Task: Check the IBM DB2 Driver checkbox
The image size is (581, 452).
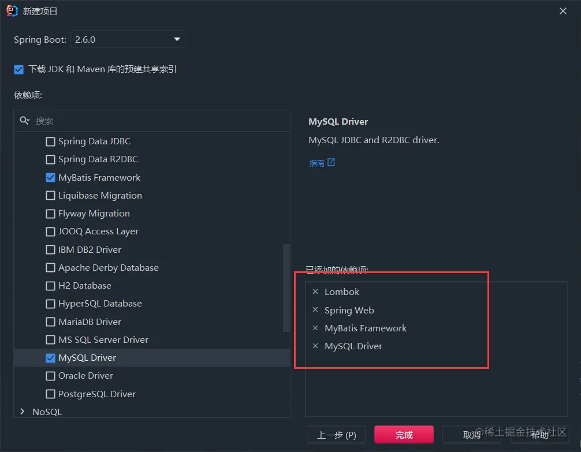Action: pos(50,250)
